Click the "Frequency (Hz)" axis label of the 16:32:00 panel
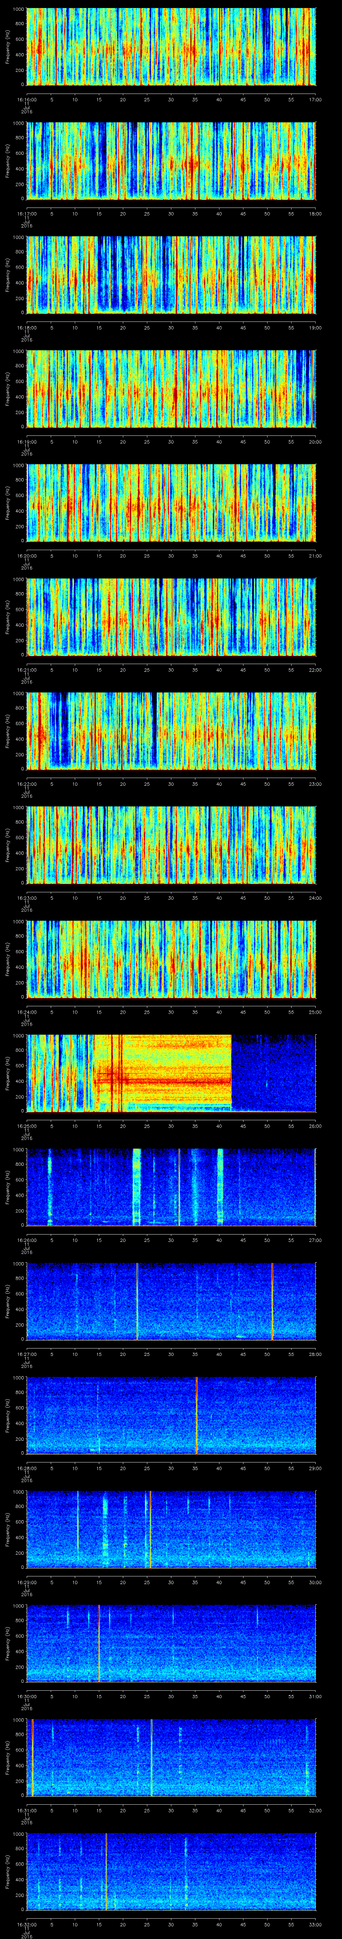 click(8, 1871)
